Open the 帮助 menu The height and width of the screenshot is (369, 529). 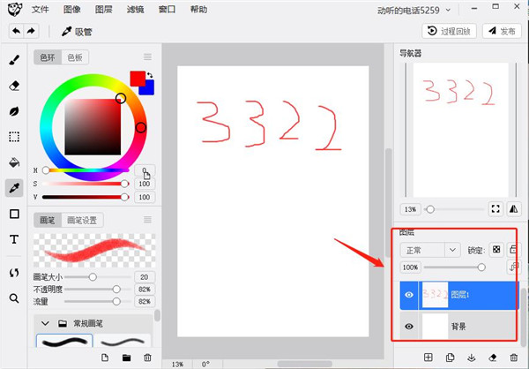click(198, 9)
